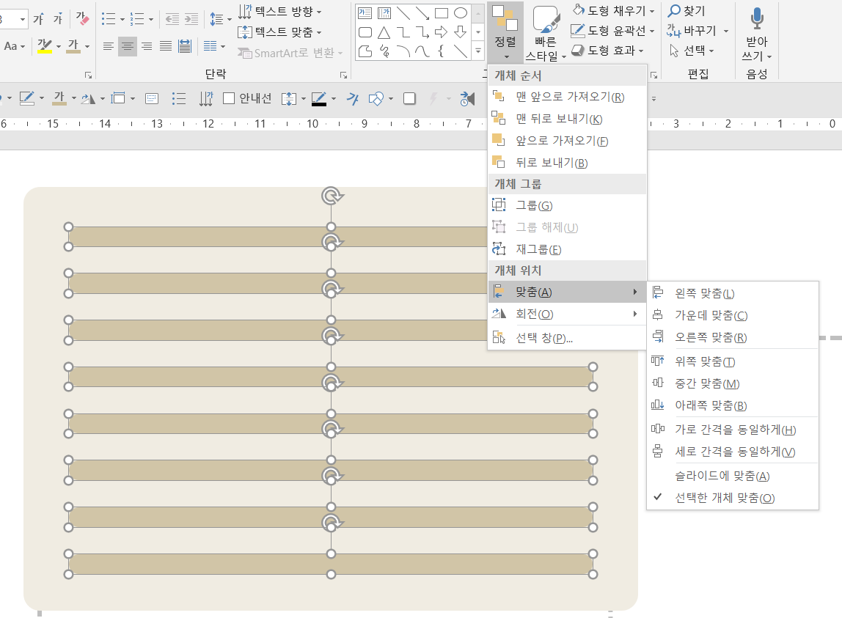
Task: Toggle center text alignment
Action: click(x=128, y=46)
